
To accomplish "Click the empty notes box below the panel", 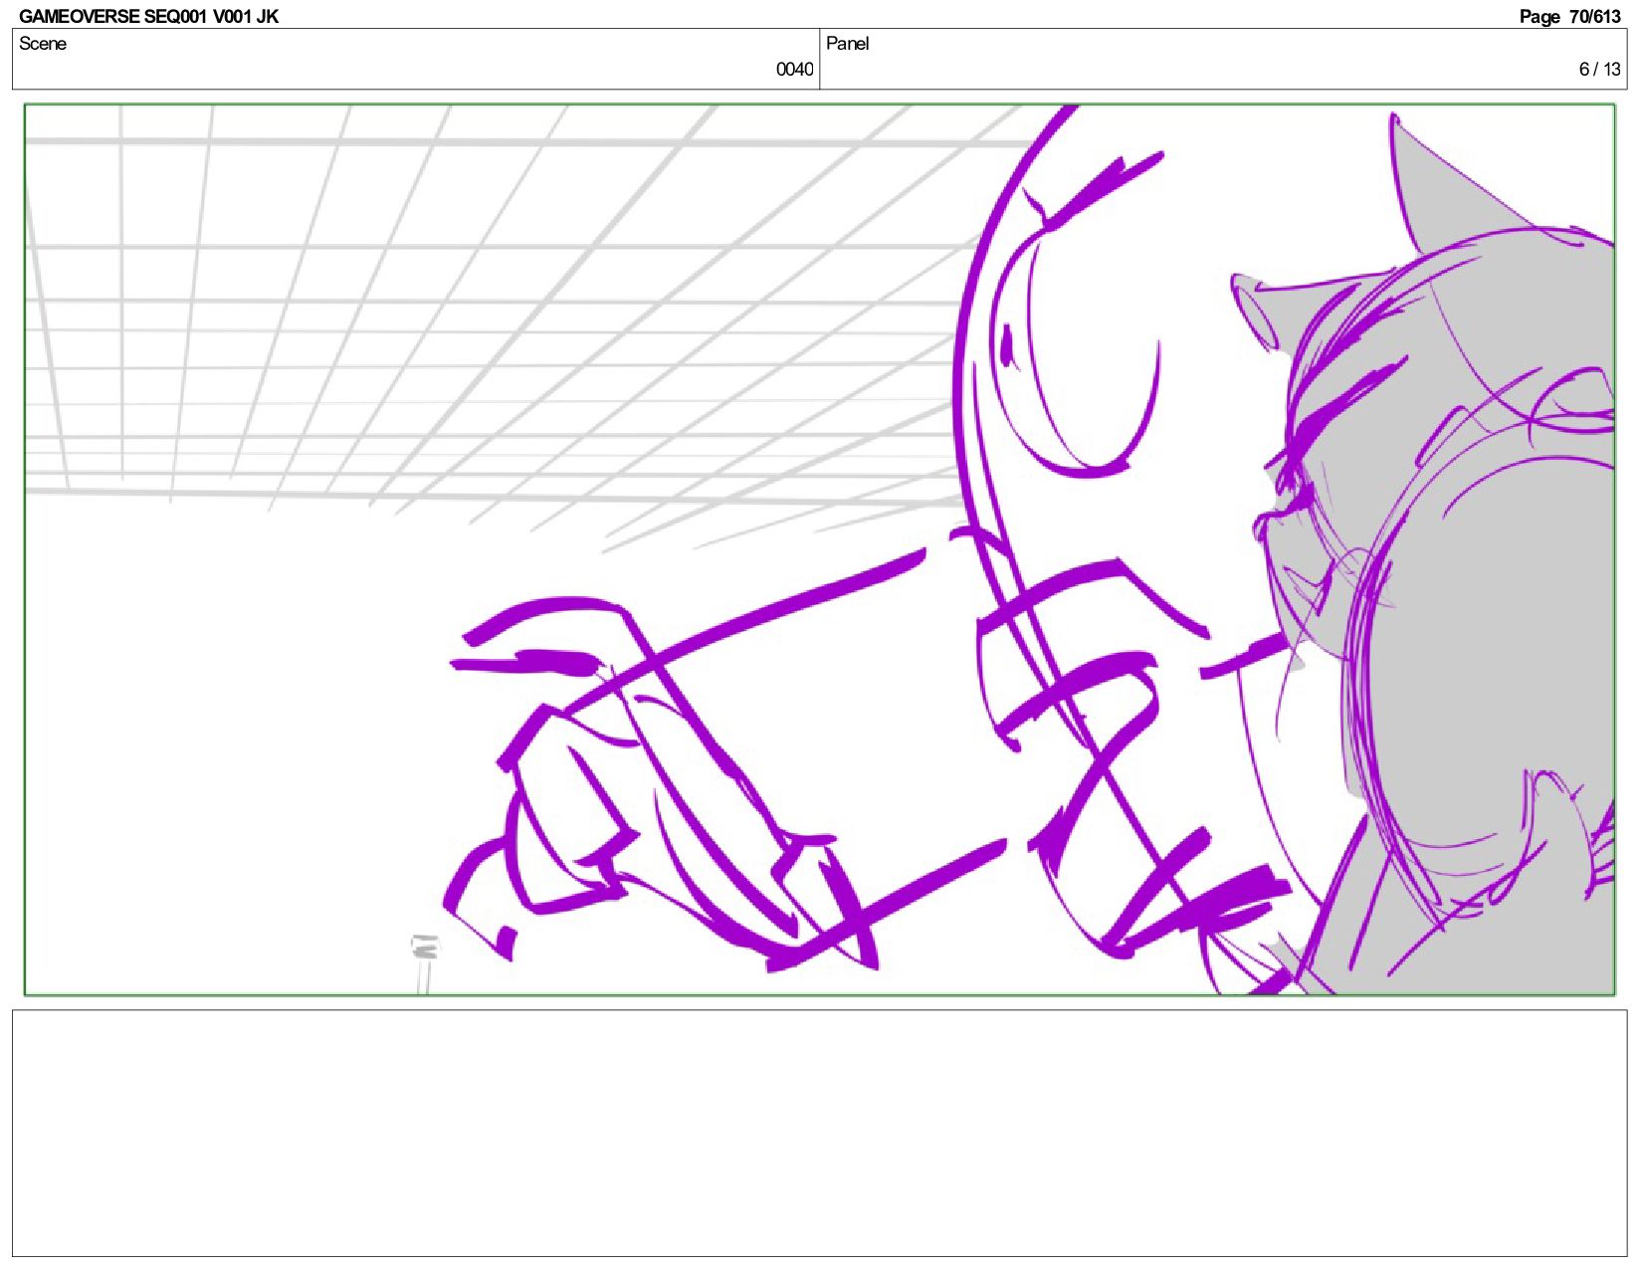I will pos(819,1133).
